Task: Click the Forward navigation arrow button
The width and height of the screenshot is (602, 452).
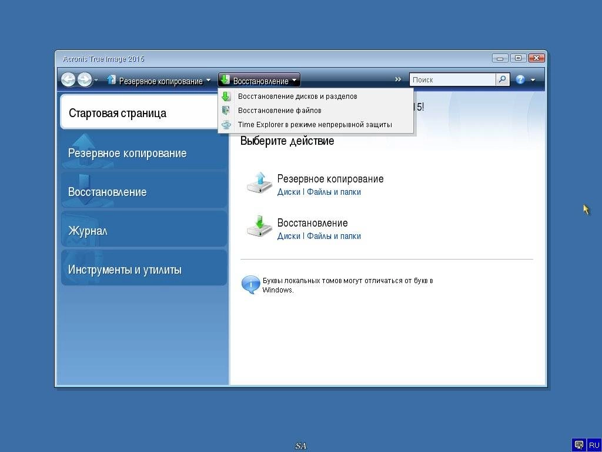Action: [85, 80]
